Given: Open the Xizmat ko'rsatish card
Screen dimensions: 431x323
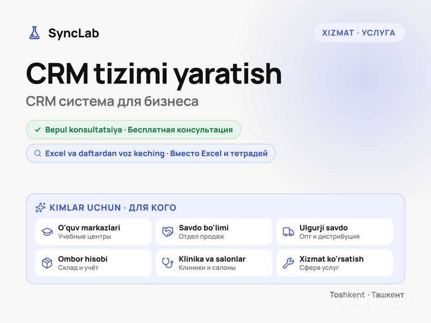Looking at the screenshot, I should click(x=334, y=263).
